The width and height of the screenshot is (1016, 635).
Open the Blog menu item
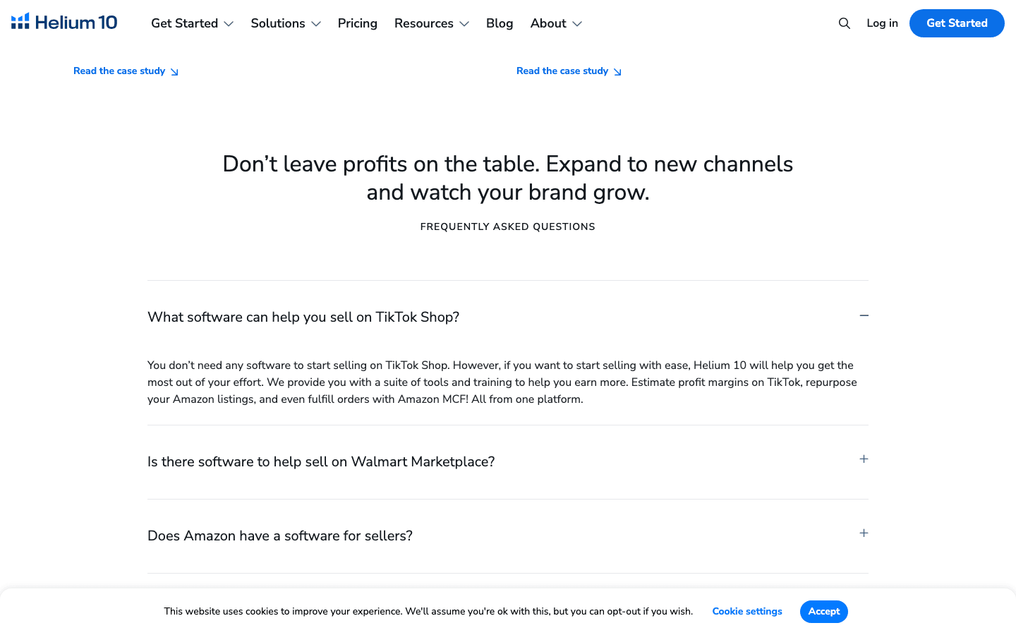point(500,23)
